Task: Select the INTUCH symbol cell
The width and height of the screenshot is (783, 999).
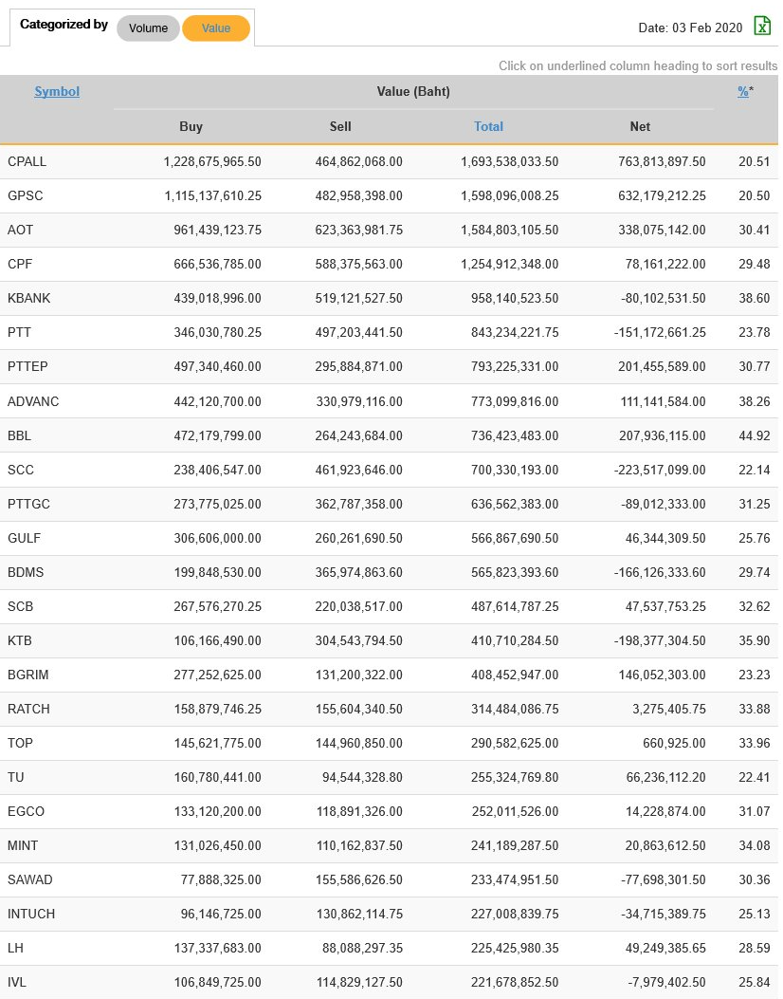Action: 31,914
